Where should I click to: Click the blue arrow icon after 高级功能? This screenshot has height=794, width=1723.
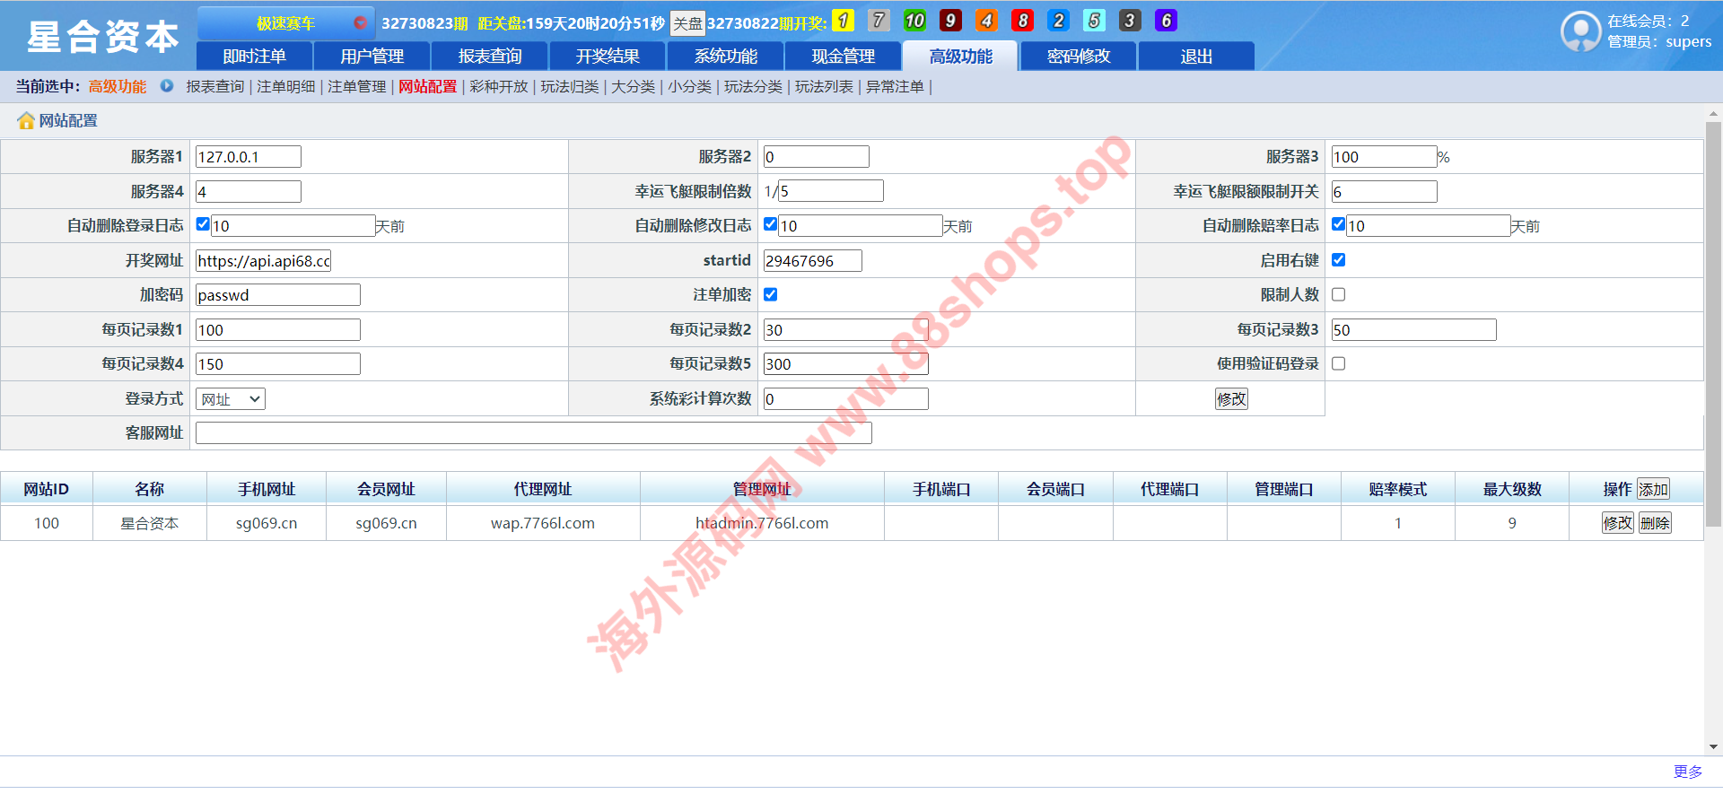pyautogui.click(x=167, y=86)
